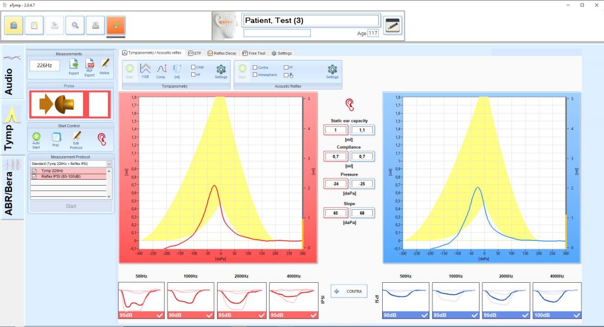Open the Free Test tab
The width and height of the screenshot is (604, 327).
[x=254, y=53]
